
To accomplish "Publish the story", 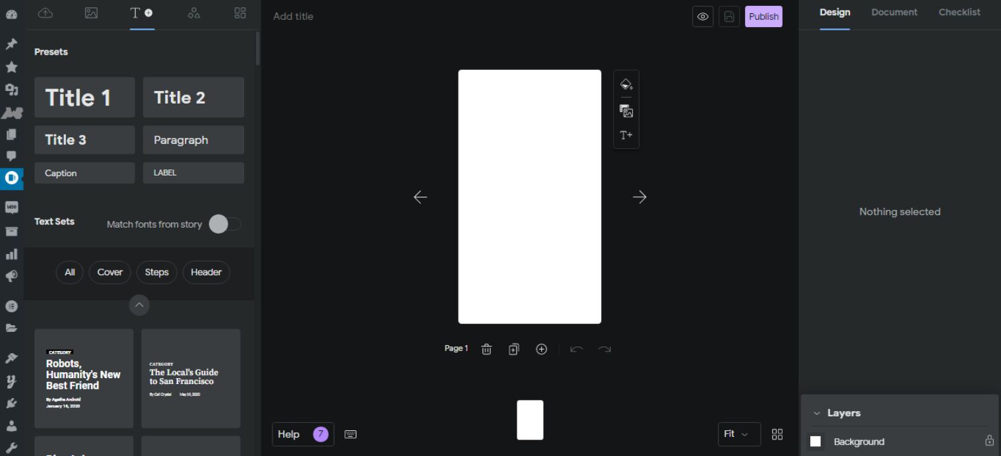I will [763, 16].
